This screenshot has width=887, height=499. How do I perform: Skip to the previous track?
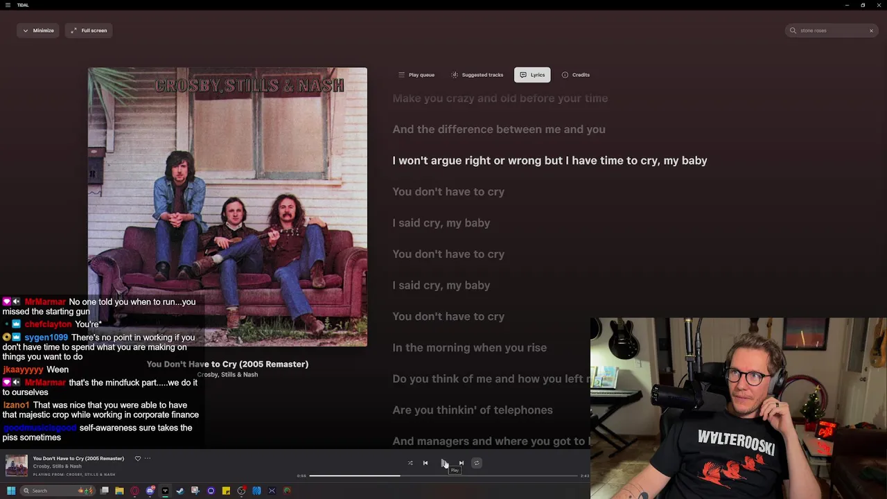[425, 463]
